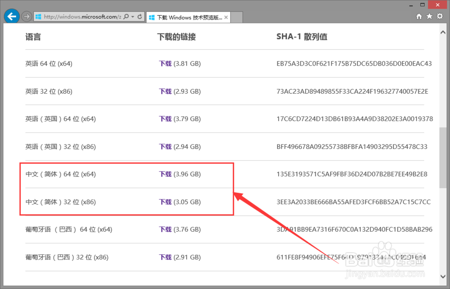Open the address bar dropdown arrow
The height and width of the screenshot is (289, 450).
click(133, 17)
